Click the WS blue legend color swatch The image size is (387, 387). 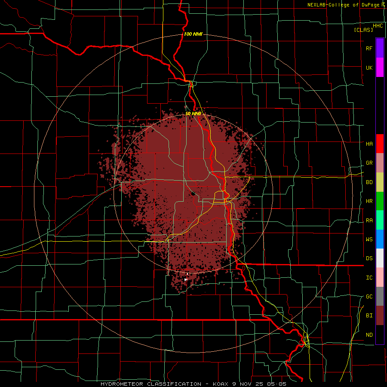pyautogui.click(x=380, y=239)
